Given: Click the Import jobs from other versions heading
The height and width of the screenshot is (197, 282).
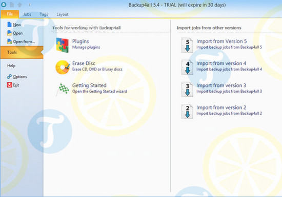Looking at the screenshot, I should pos(209,28).
